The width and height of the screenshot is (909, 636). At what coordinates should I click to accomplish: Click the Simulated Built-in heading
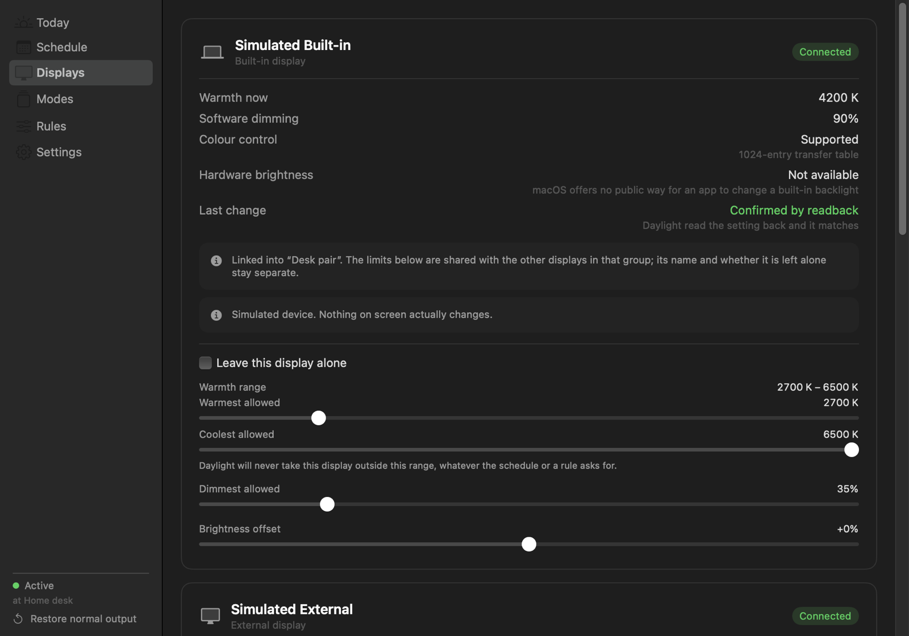click(x=293, y=45)
